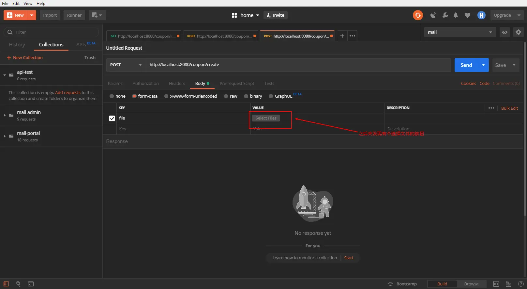Toggle the sidebar icon in status bar
The image size is (527, 289).
(6, 284)
